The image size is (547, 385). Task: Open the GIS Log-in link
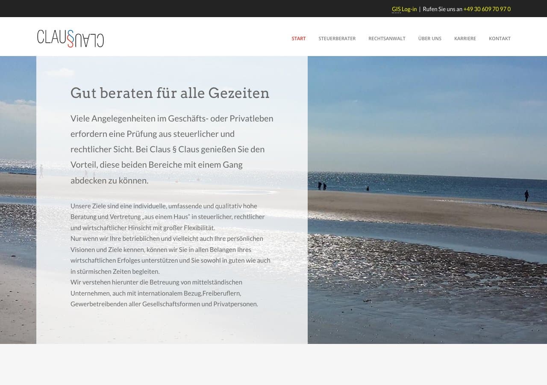pos(404,9)
